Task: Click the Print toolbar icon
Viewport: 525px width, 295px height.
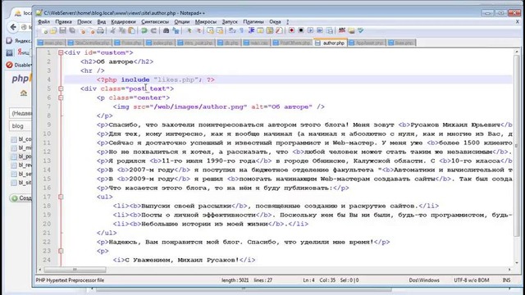Action: [x=100, y=31]
